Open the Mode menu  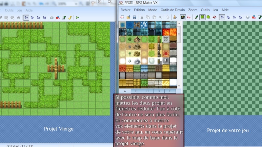(x=152, y=10)
